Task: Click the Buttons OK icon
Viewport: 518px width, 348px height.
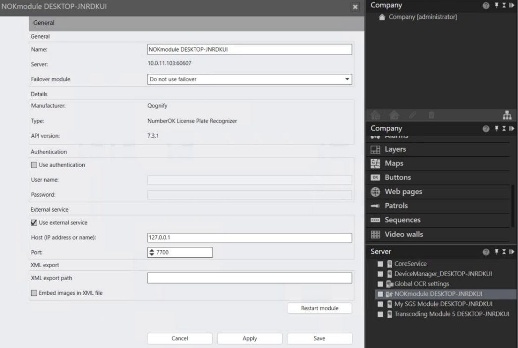Action: (x=375, y=177)
